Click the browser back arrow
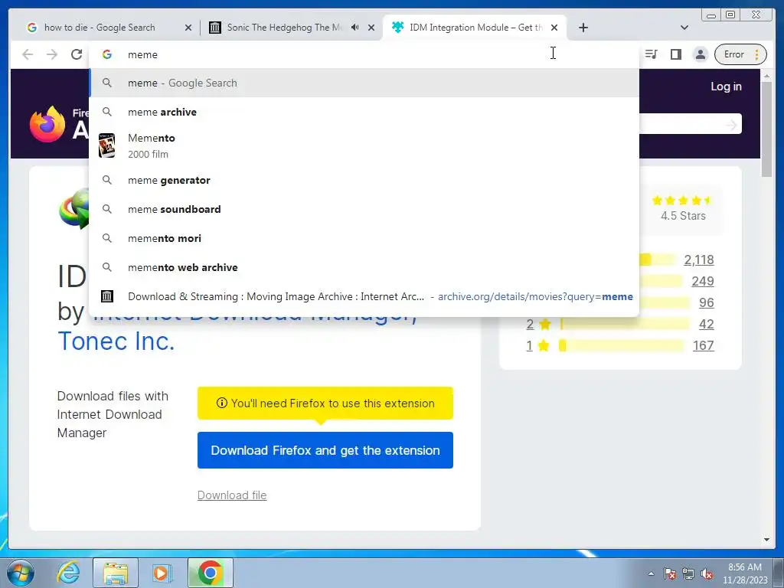Viewport: 784px width, 588px height. (x=28, y=54)
